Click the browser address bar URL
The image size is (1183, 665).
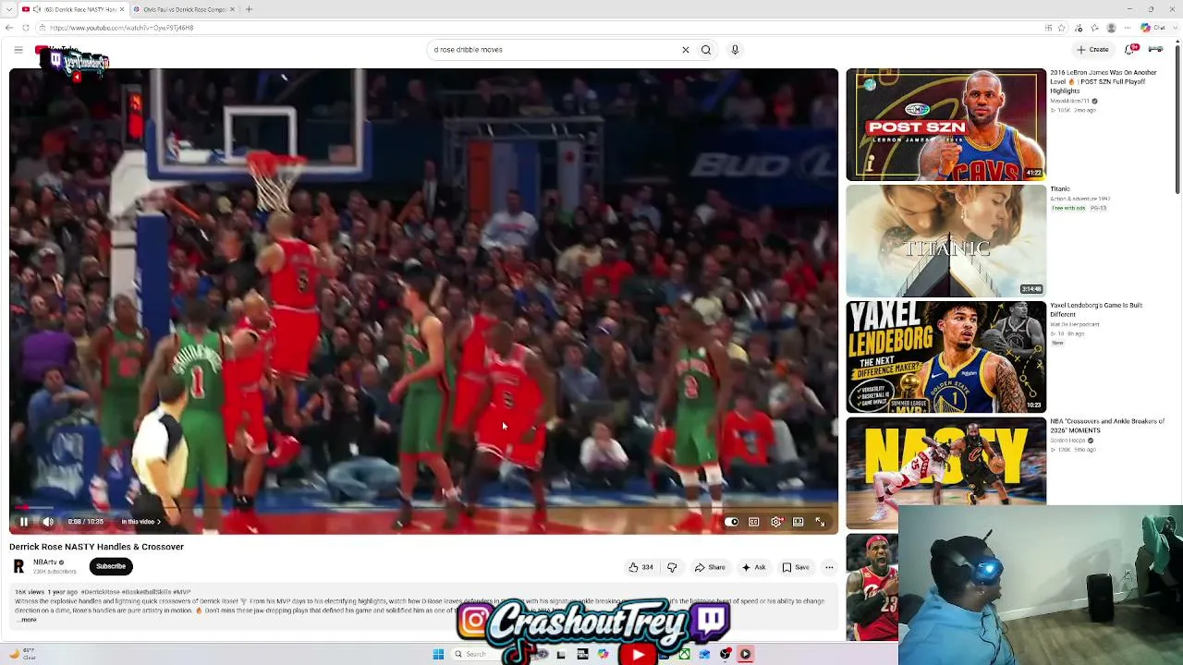122,28
